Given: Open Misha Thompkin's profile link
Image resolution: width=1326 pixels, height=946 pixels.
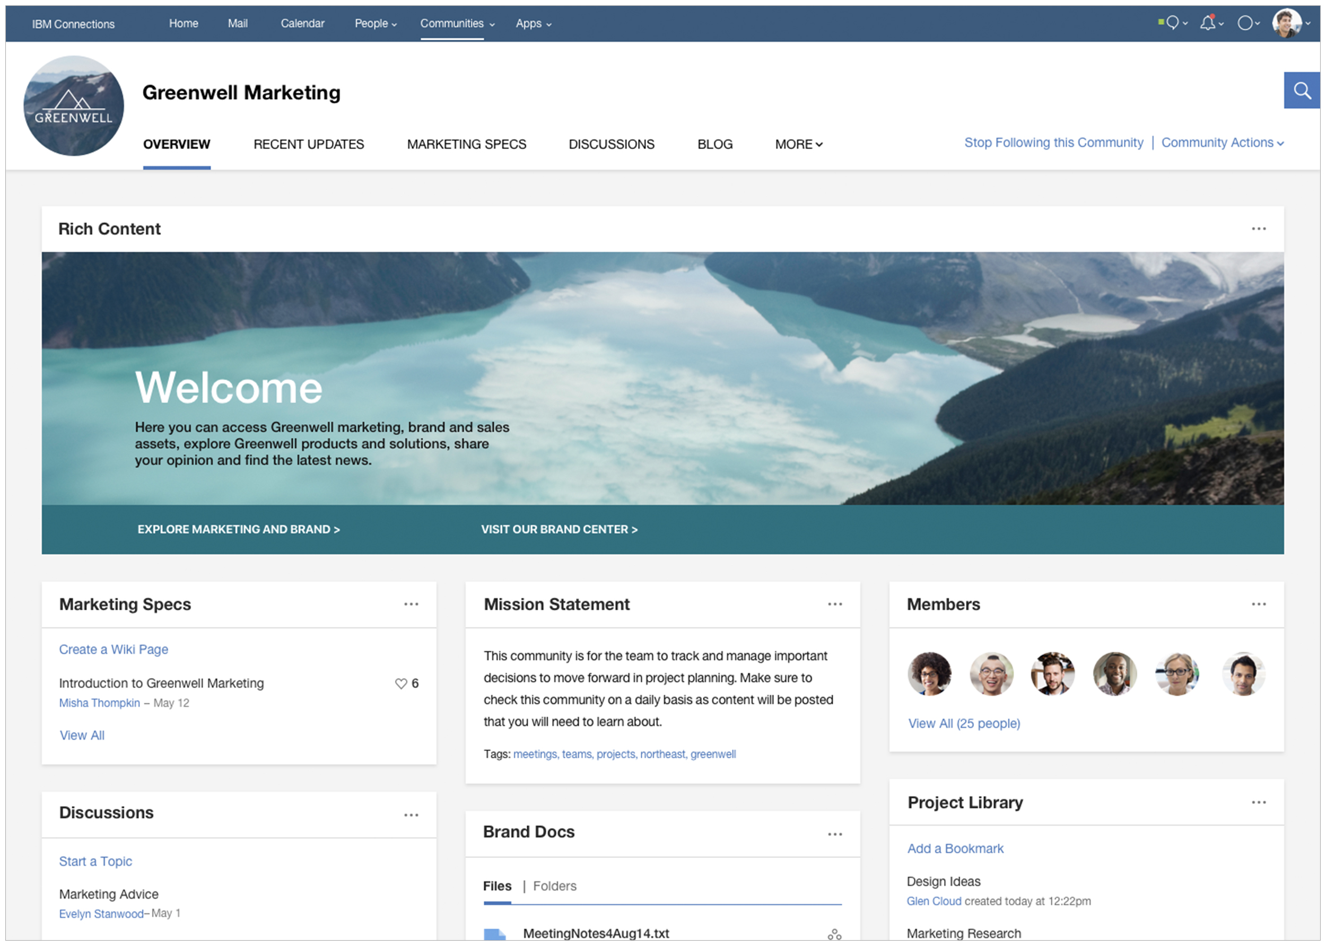Looking at the screenshot, I should coord(100,703).
